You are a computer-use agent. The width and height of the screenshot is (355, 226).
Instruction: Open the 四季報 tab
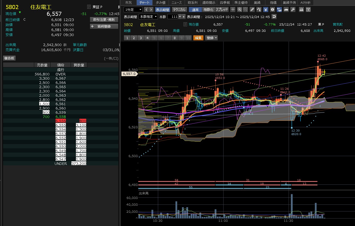pos(225,3)
